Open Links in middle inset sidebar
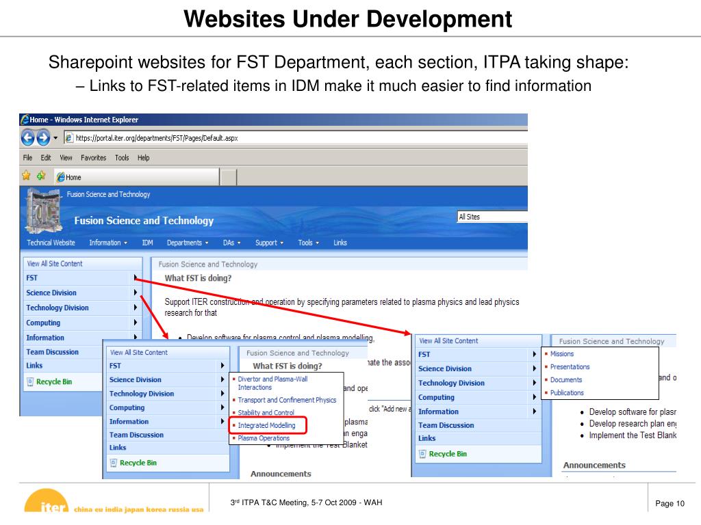This screenshot has height=525, width=701. [x=118, y=447]
